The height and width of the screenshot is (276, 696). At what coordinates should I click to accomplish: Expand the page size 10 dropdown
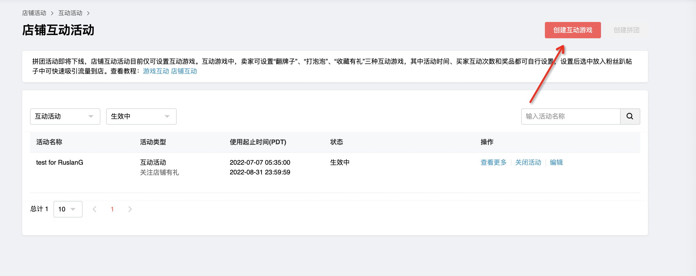tap(68, 209)
